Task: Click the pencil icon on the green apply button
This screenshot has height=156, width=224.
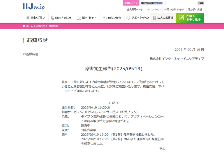Action: tap(181, 18)
